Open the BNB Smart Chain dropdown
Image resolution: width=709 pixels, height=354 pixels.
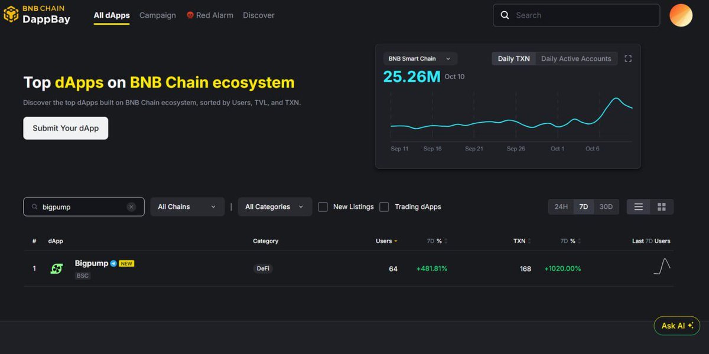(x=420, y=58)
